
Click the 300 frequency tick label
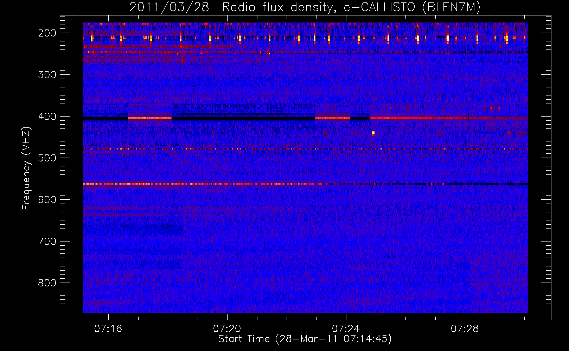pos(47,75)
